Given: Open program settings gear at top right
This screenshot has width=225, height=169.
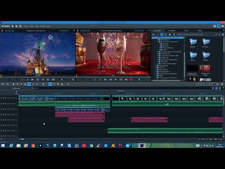Looking at the screenshot, I should pos(223,26).
